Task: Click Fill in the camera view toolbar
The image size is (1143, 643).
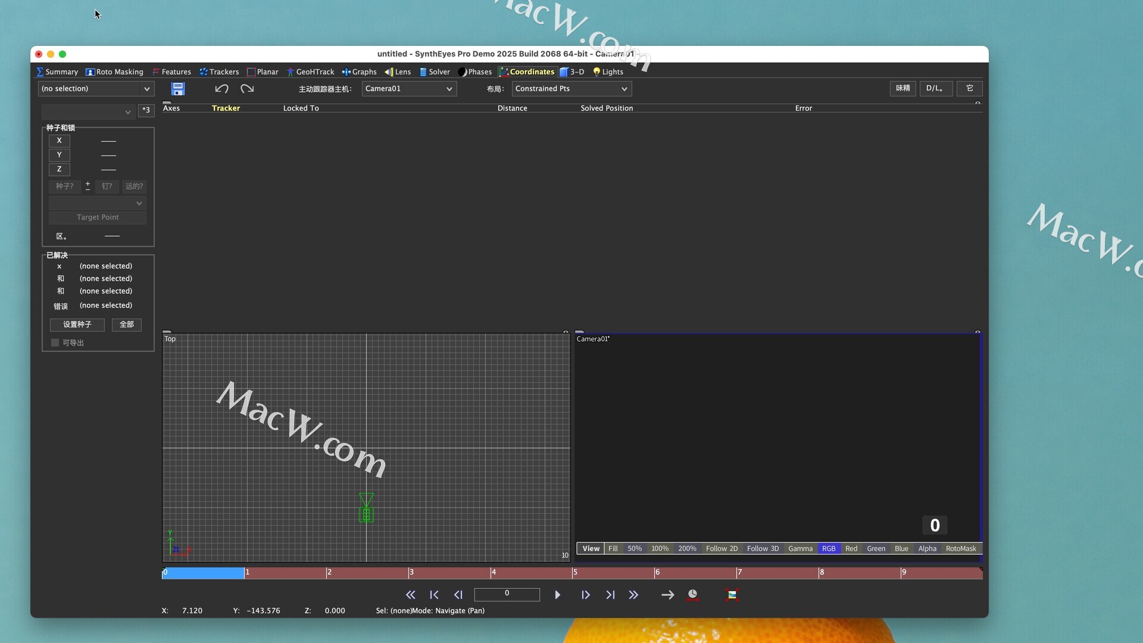Action: point(613,549)
